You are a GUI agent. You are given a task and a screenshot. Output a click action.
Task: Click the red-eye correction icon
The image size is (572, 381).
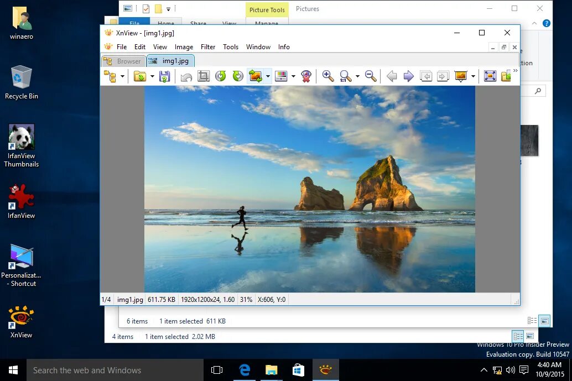coord(306,76)
